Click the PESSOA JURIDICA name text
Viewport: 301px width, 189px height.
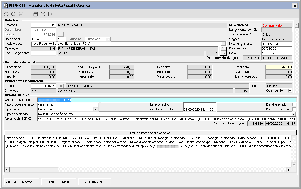(79, 86)
